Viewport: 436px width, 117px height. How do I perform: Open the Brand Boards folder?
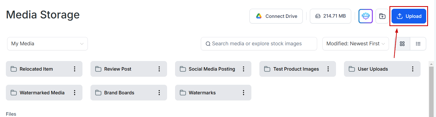click(119, 93)
